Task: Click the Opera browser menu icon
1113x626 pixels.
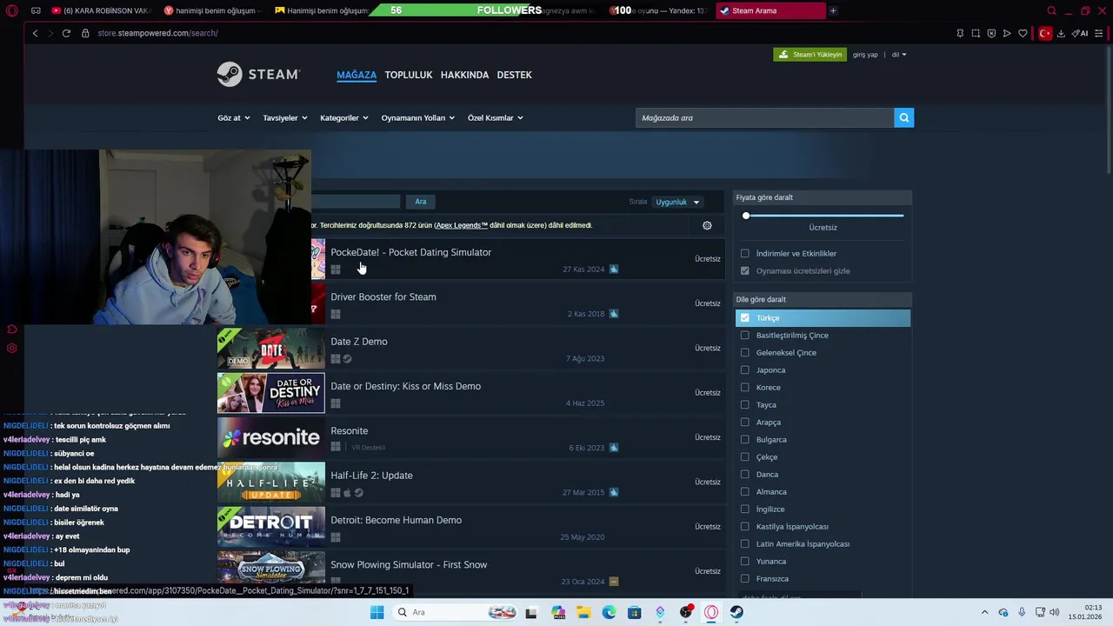Action: point(12,10)
